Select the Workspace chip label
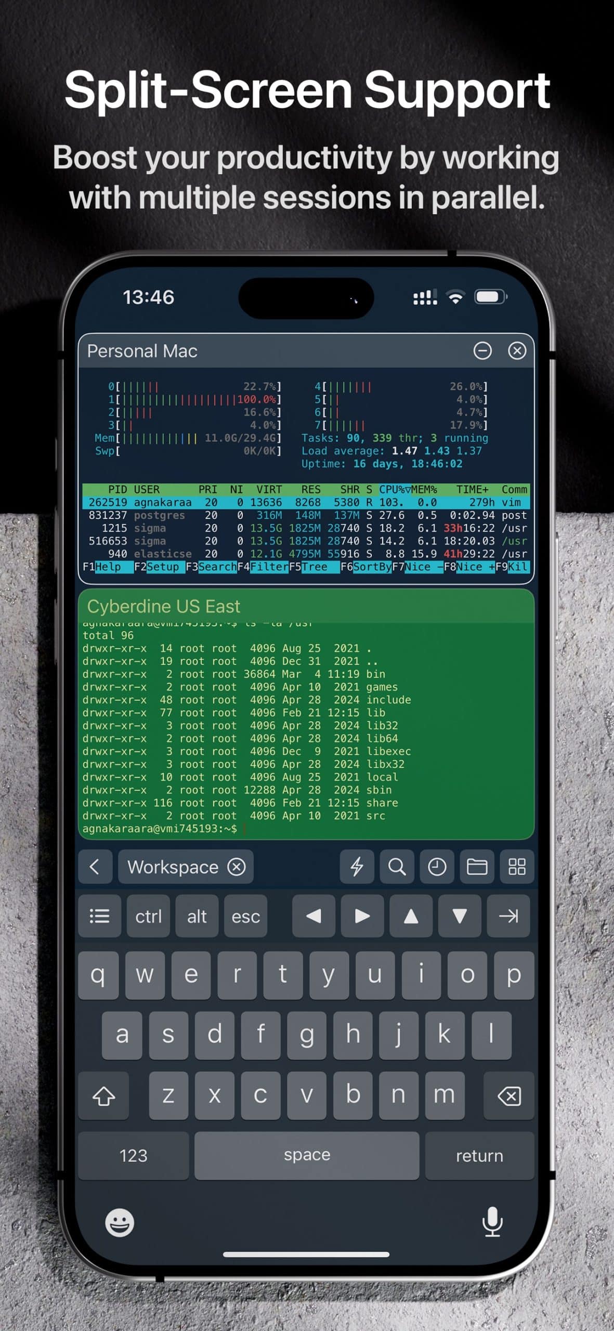614x1331 pixels. tap(173, 867)
